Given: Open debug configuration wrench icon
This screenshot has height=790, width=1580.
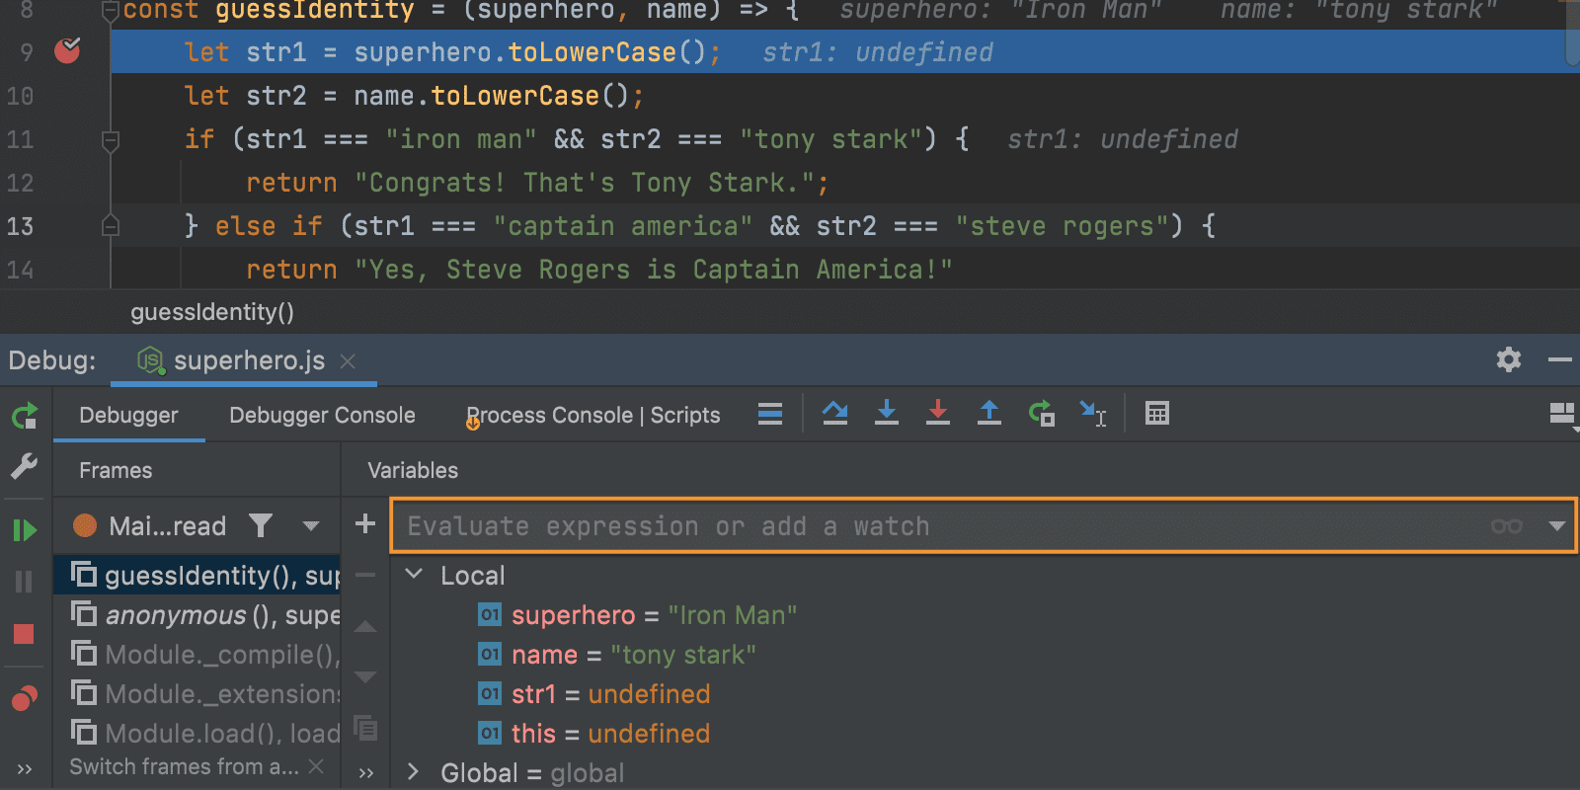Looking at the screenshot, I should click(25, 466).
